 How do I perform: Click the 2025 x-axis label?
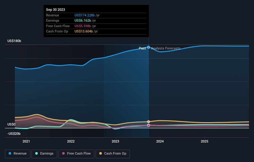(204, 142)
